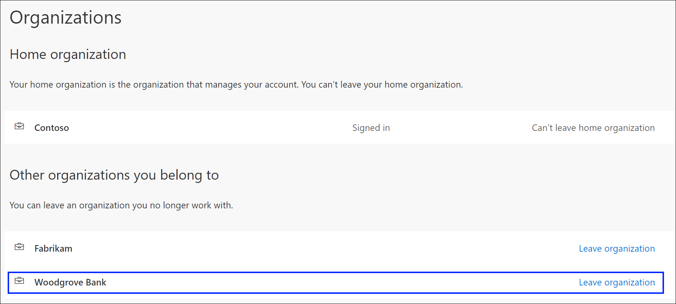Select the Fabrikam organization name
Screen dimensions: 676x304
point(53,248)
